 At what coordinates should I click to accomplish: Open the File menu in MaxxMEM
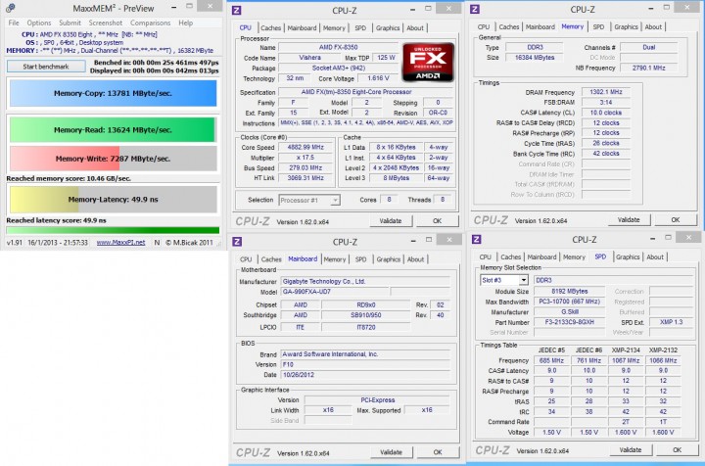[14, 23]
